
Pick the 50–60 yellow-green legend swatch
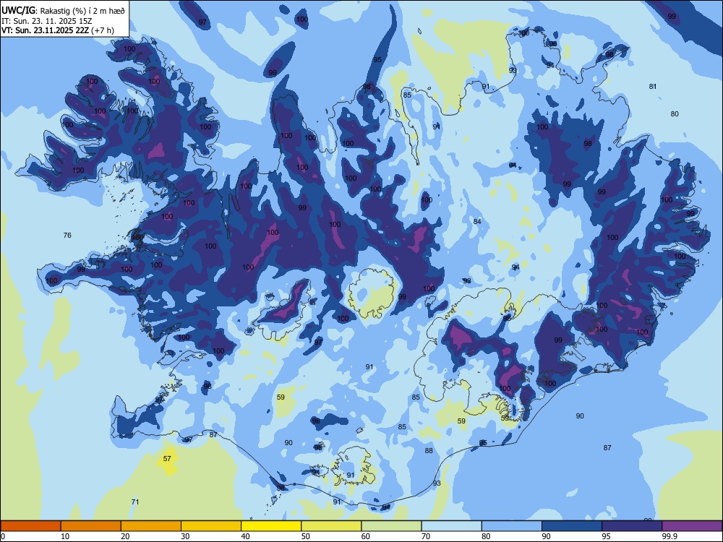[331, 526]
